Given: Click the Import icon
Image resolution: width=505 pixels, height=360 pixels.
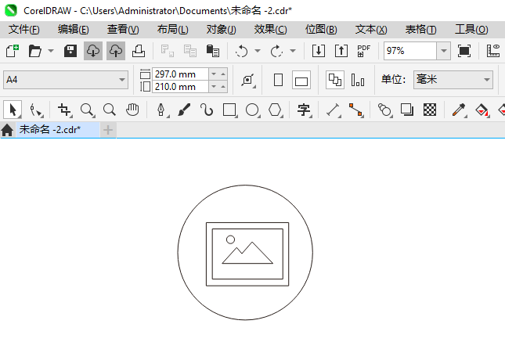Looking at the screenshot, I should pos(319,51).
